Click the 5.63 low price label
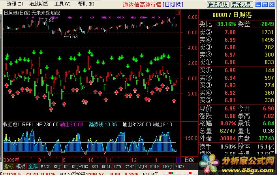The image size is (278, 176). (x=73, y=37)
